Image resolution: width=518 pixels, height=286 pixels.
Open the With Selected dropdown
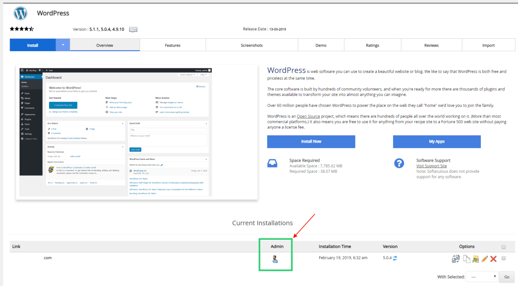coord(482,277)
